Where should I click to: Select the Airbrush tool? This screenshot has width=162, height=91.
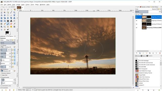pyautogui.click(x=14, y=24)
